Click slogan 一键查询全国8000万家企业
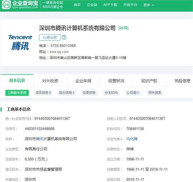Viewport: 193px width, 182px height. tap(53, 5)
